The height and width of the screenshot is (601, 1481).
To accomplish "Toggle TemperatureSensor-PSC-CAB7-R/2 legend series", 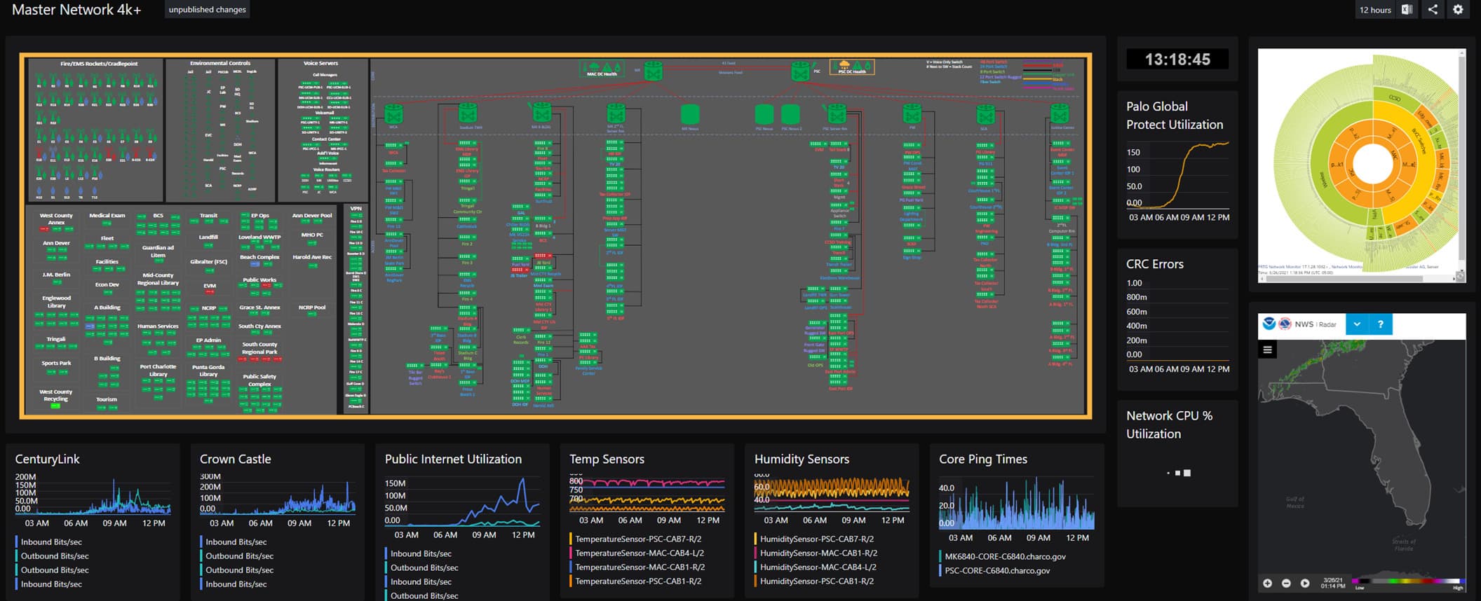I will (x=638, y=539).
